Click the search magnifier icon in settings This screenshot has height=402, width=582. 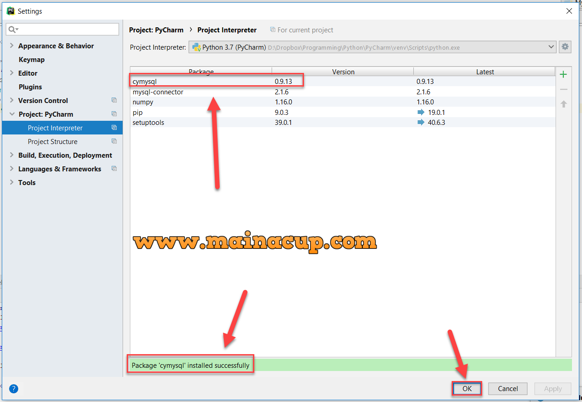point(13,29)
